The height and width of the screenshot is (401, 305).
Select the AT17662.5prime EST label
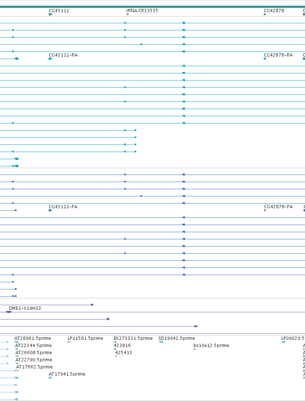(x=34, y=367)
